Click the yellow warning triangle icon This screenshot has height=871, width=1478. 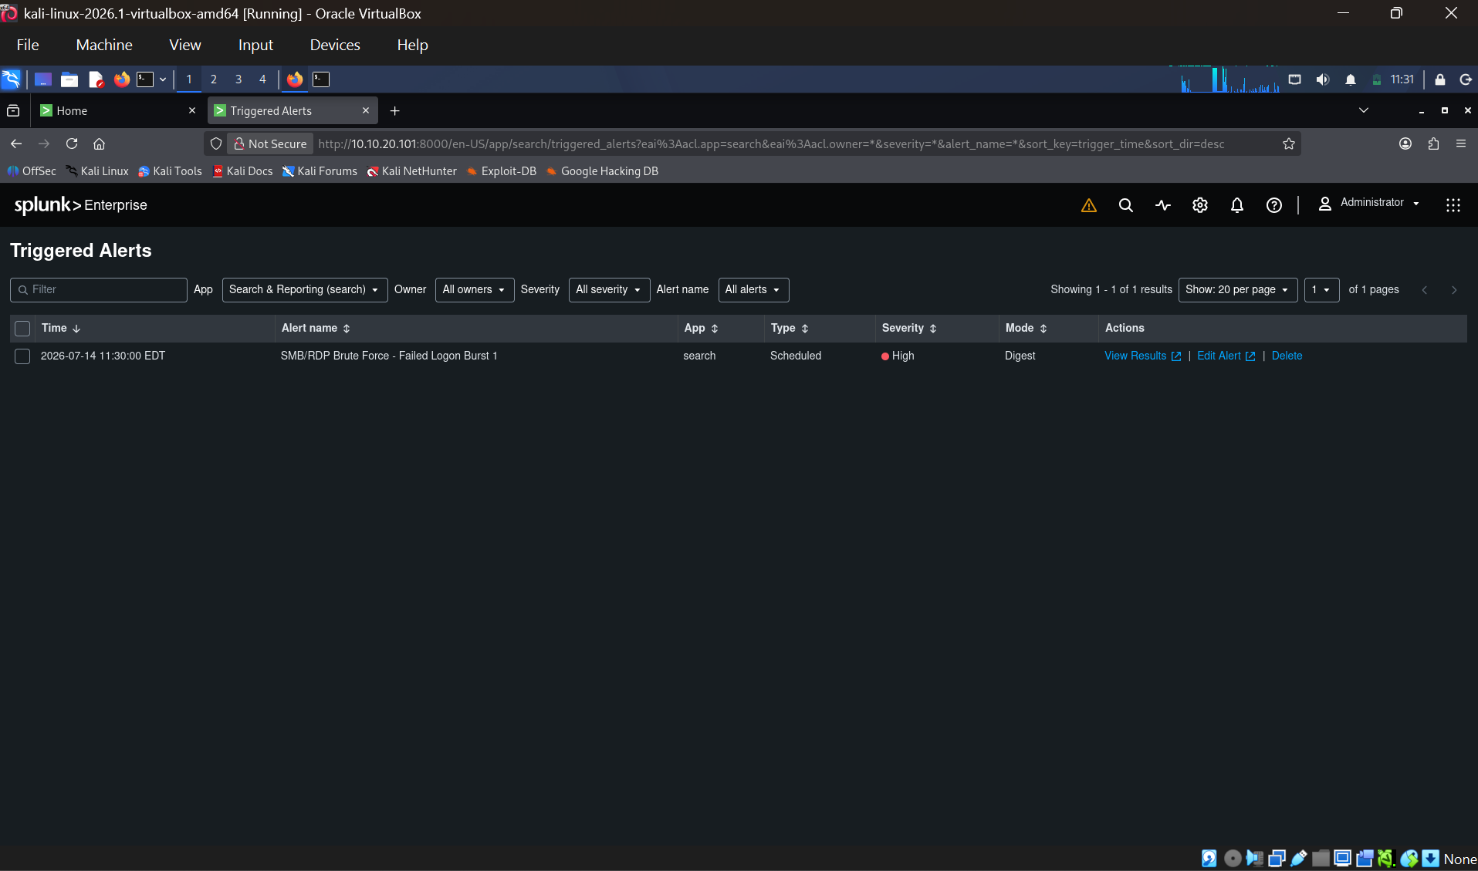1088,205
